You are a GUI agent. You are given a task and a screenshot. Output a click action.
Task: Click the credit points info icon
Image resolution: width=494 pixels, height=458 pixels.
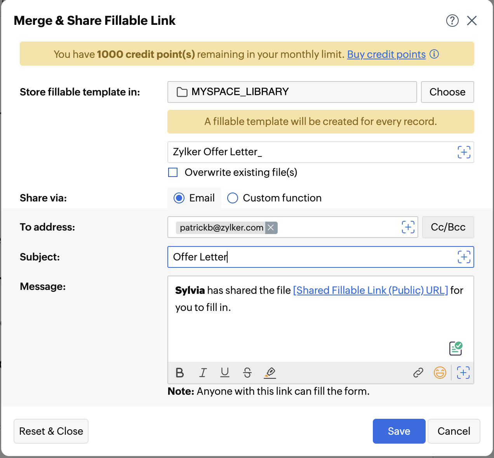pyautogui.click(x=435, y=54)
